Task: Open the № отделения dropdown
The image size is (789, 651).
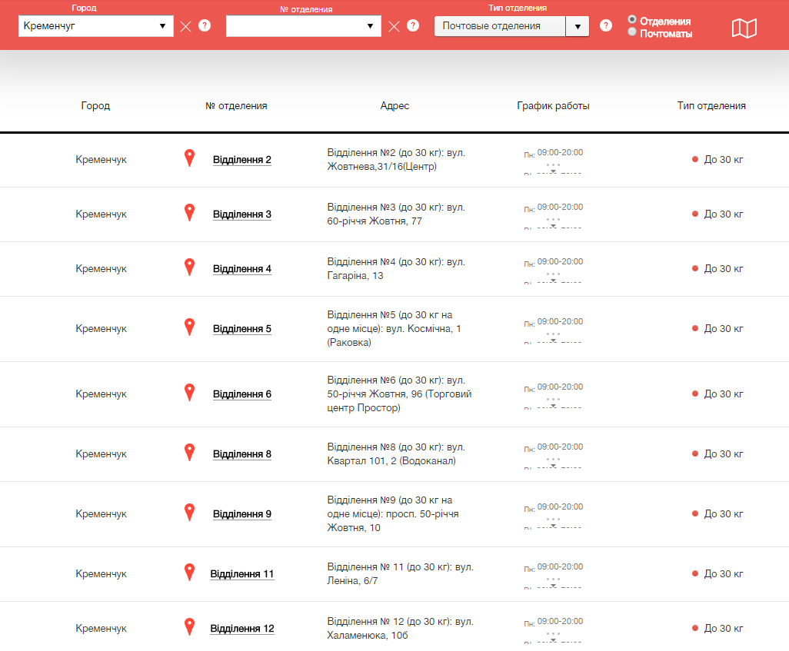Action: (303, 26)
